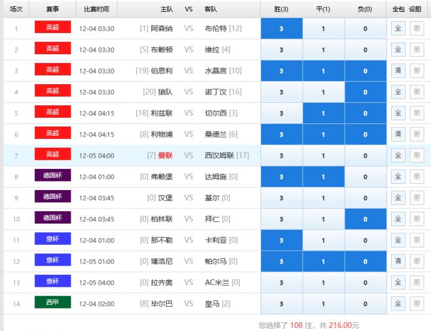
Task: Click the 比赛时间 column header
Action: (x=96, y=9)
